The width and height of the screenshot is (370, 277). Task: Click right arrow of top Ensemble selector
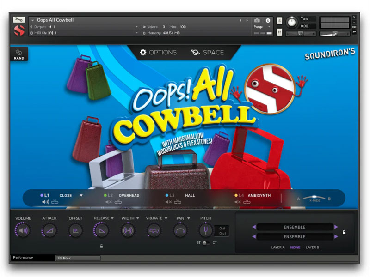pos(336,227)
